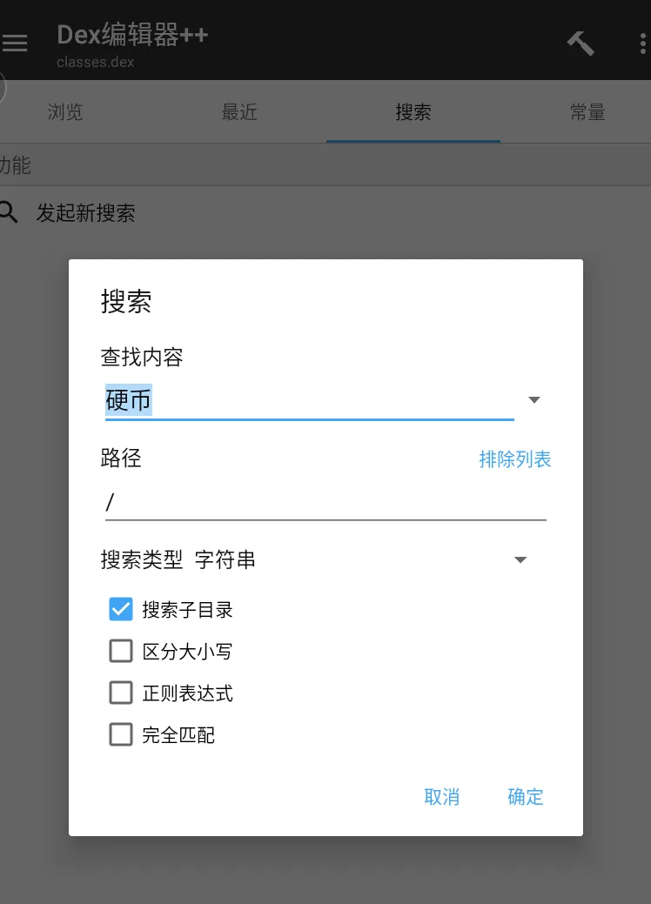The width and height of the screenshot is (651, 904).
Task: Tap the hammer build tool icon
Action: point(581,44)
